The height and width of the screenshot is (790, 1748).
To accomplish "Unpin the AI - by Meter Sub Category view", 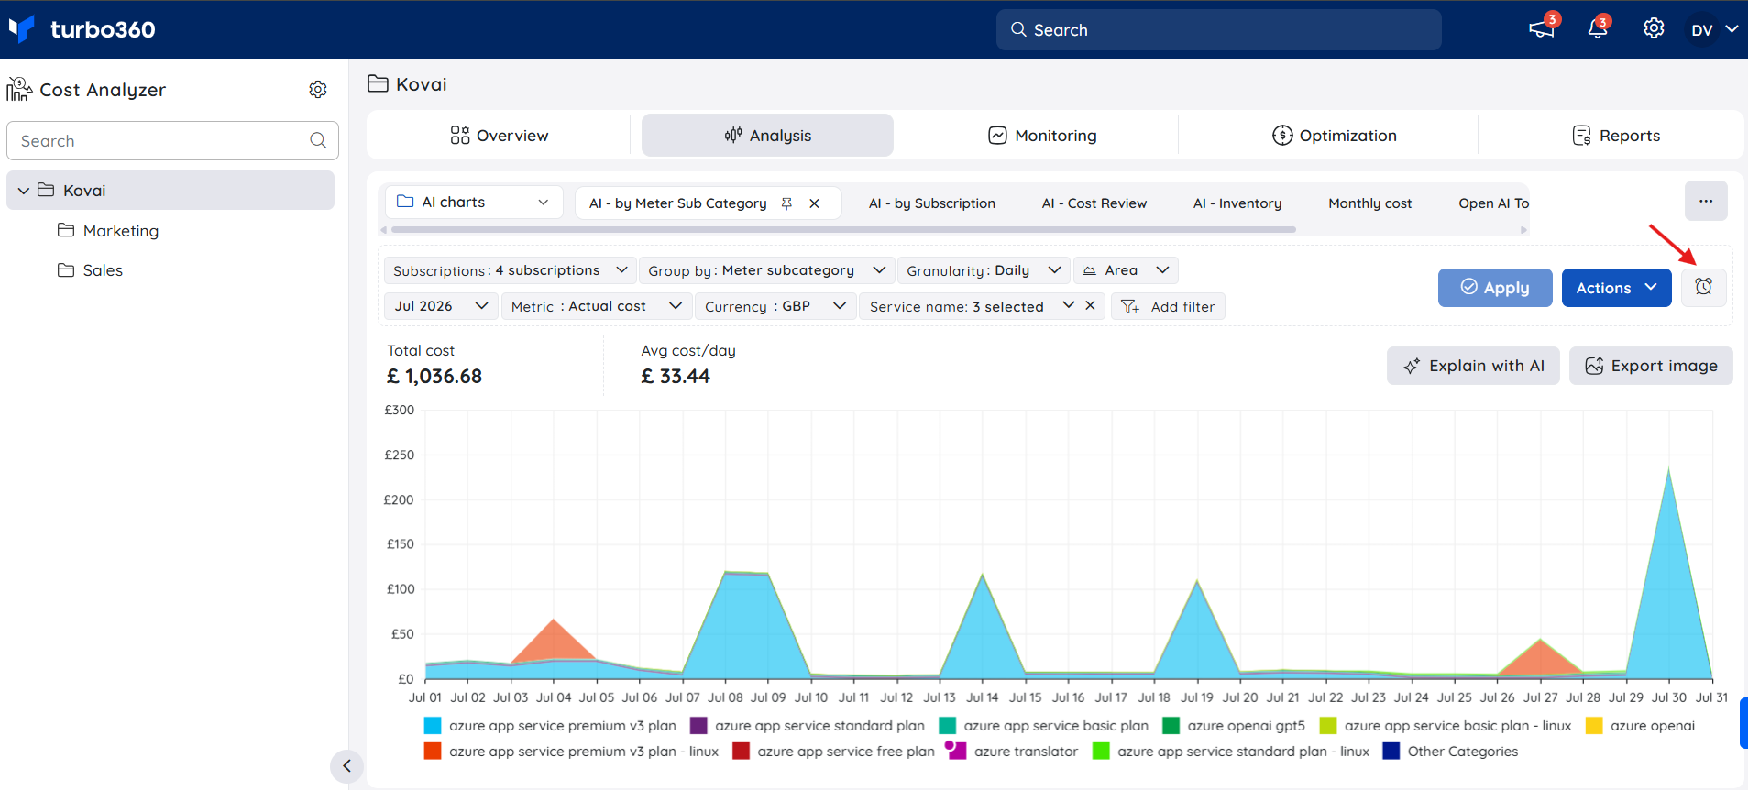I will pyautogui.click(x=786, y=203).
